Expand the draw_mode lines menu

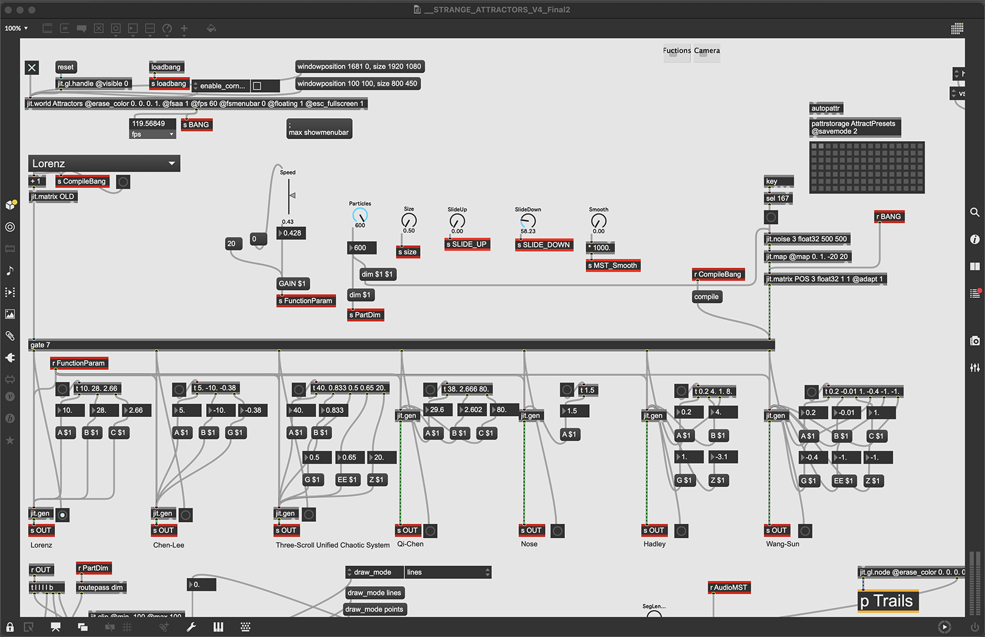[x=447, y=572]
